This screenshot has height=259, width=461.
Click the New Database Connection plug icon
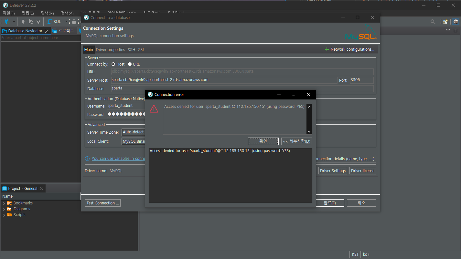pos(7,22)
